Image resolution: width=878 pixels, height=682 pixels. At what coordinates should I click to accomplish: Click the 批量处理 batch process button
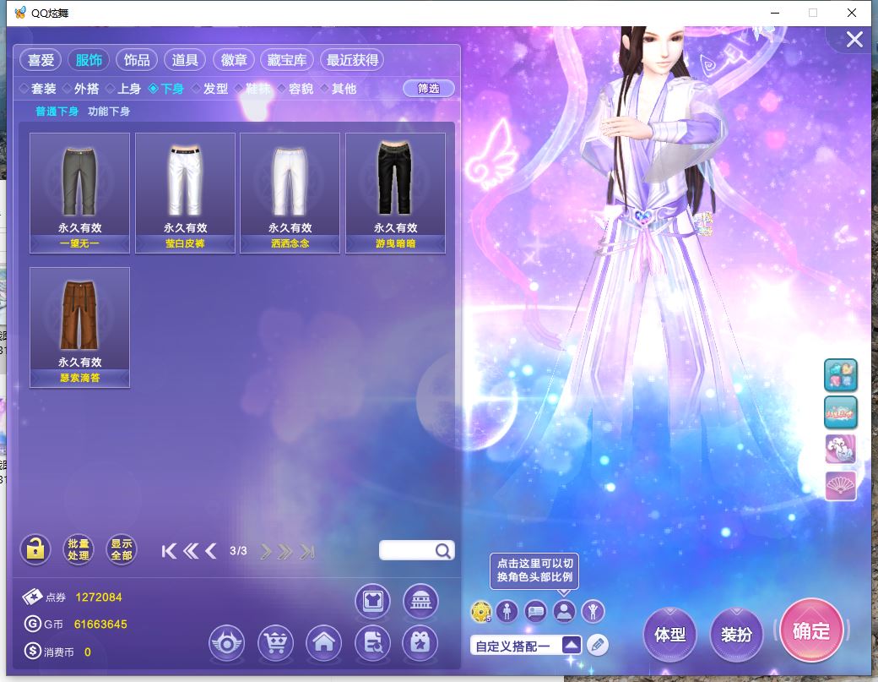(79, 549)
